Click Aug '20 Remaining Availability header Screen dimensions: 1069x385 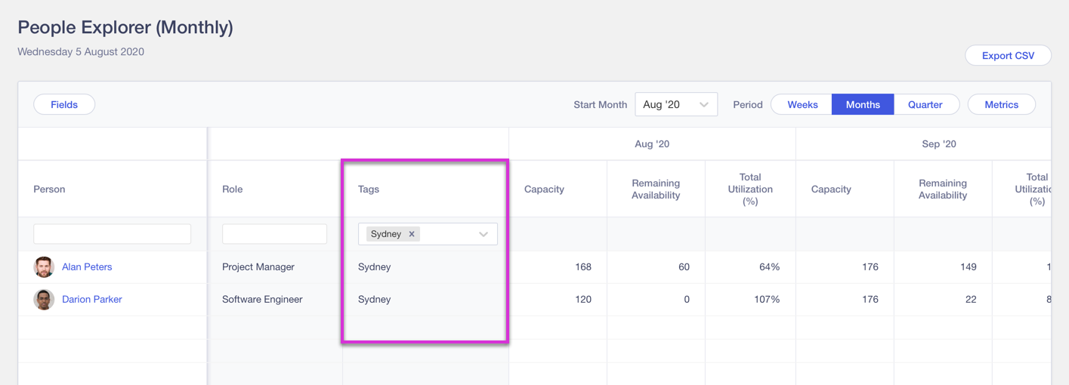[x=655, y=189]
